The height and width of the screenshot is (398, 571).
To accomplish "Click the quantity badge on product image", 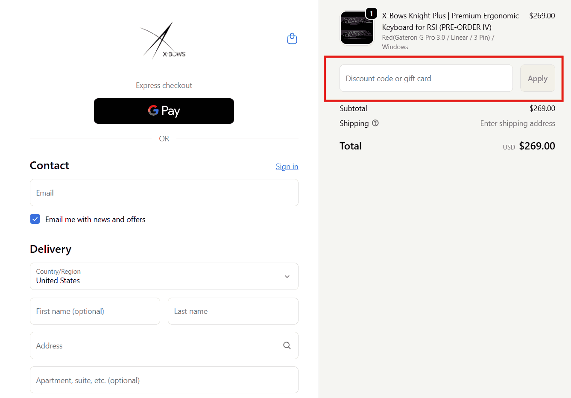I will 371,14.
